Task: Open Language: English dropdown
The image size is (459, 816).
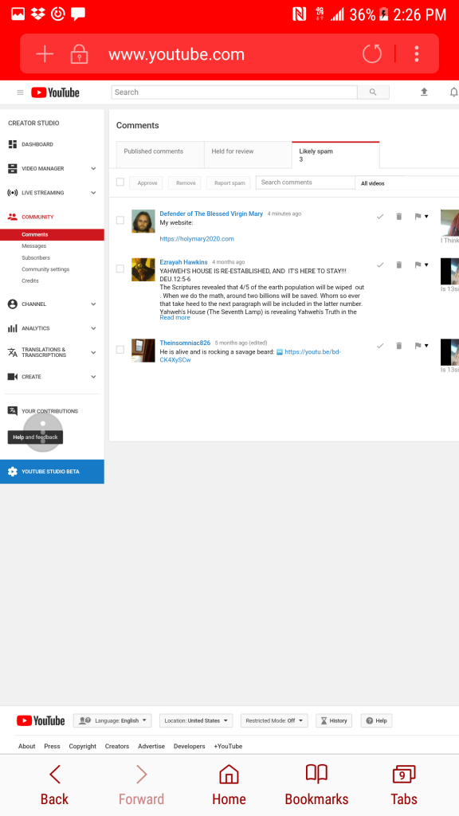Action: (112, 720)
